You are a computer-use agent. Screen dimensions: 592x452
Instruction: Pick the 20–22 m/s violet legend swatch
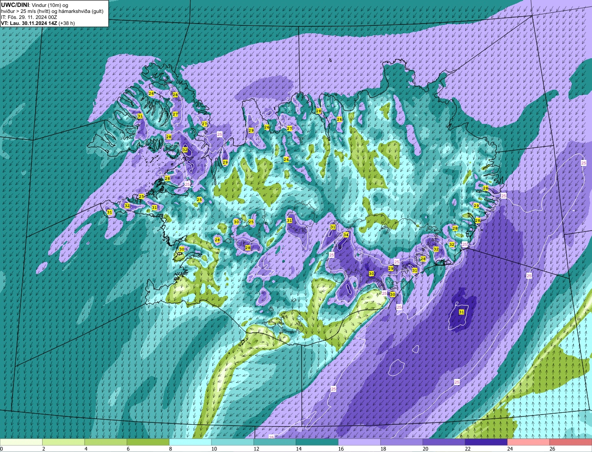444,442
